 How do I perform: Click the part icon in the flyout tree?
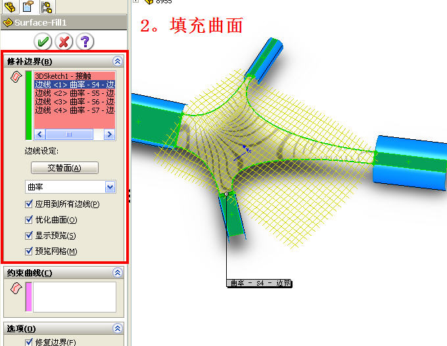tap(149, 2)
